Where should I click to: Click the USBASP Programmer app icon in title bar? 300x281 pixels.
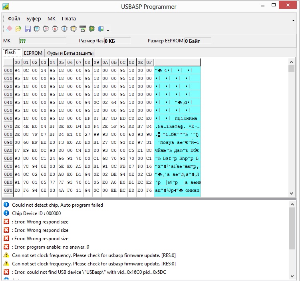point(6,6)
